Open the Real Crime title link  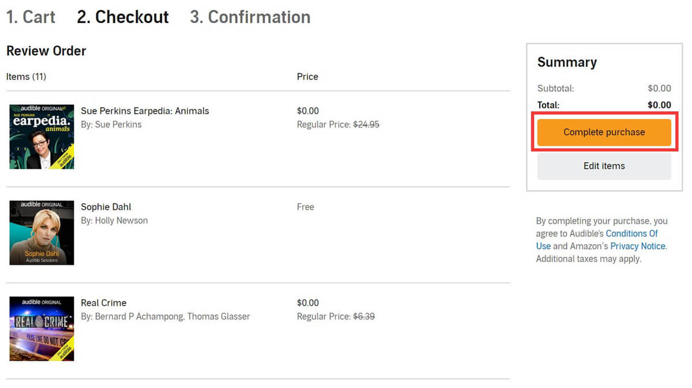click(x=104, y=302)
